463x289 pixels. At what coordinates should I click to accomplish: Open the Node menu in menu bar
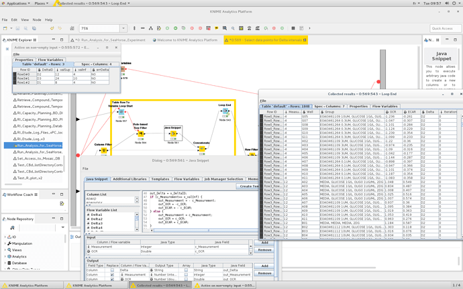pos(37,19)
